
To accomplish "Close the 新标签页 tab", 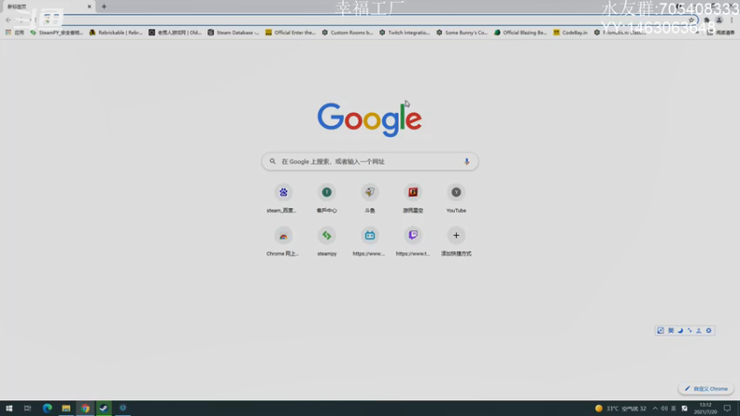I will click(x=89, y=6).
